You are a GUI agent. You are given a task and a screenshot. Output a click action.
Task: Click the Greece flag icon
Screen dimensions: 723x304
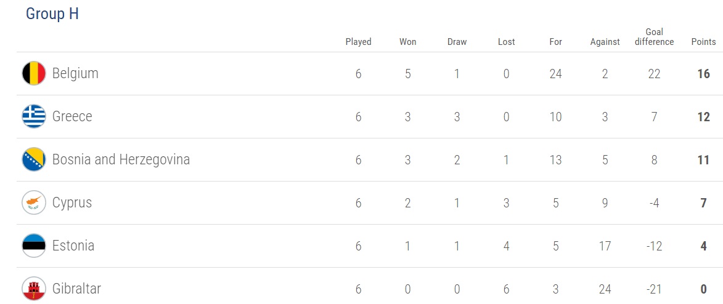point(34,116)
